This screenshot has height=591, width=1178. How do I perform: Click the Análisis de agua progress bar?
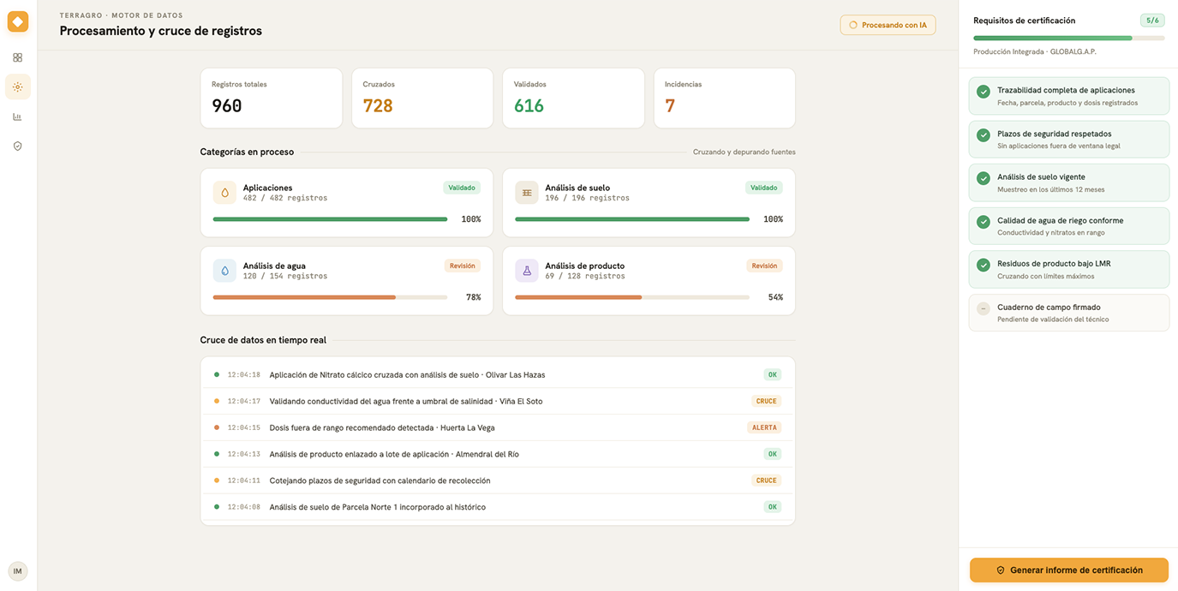click(x=330, y=297)
